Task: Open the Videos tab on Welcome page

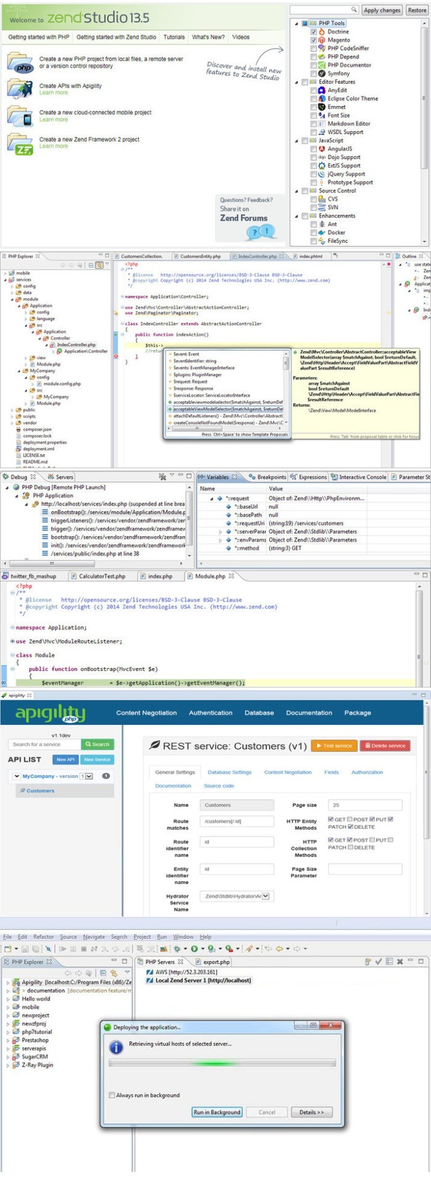Action: tap(241, 37)
